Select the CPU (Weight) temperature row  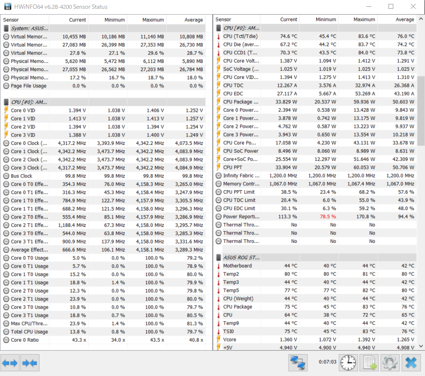[x=315, y=298]
